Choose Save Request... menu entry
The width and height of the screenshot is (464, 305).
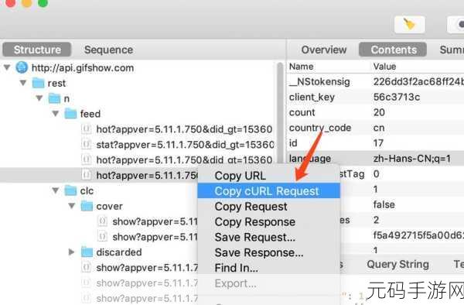pyautogui.click(x=268, y=237)
